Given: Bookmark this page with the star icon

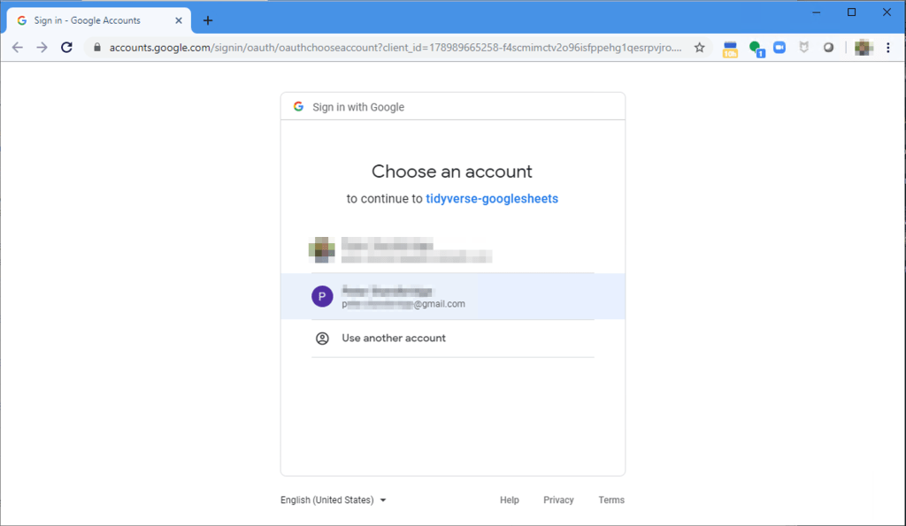Looking at the screenshot, I should (699, 48).
